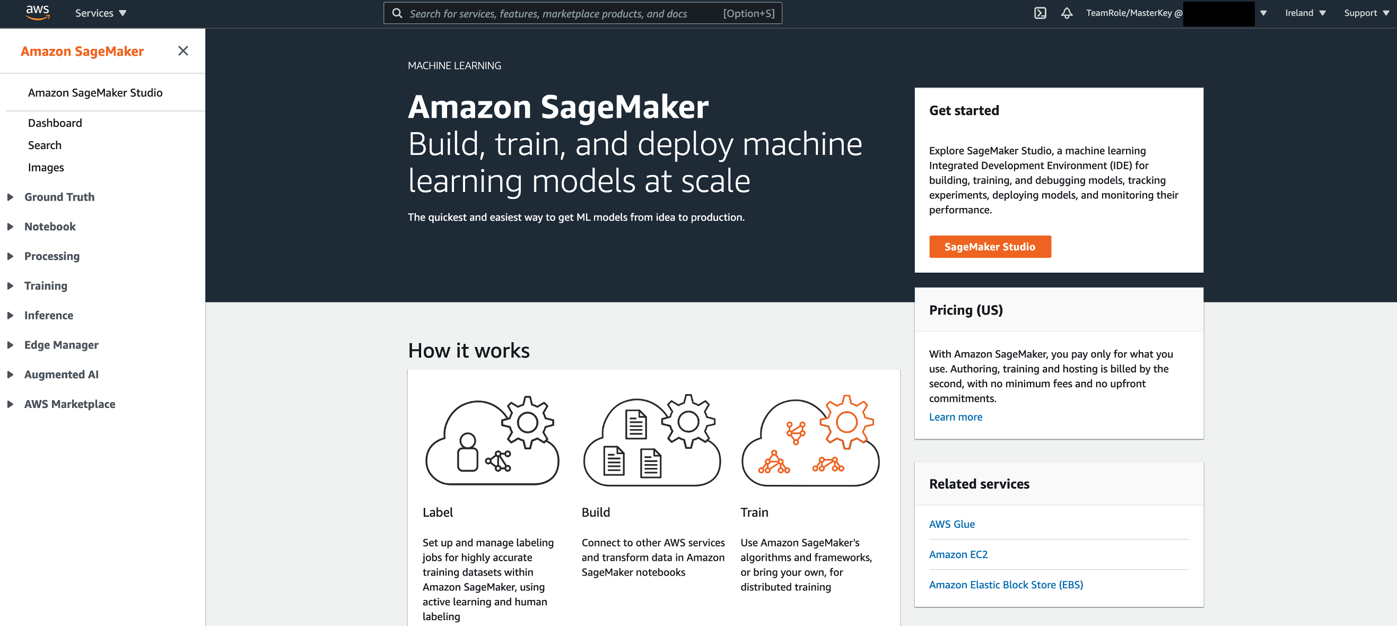This screenshot has height=626, width=1397.
Task: Select Processing label in sidebar
Action: [51, 256]
